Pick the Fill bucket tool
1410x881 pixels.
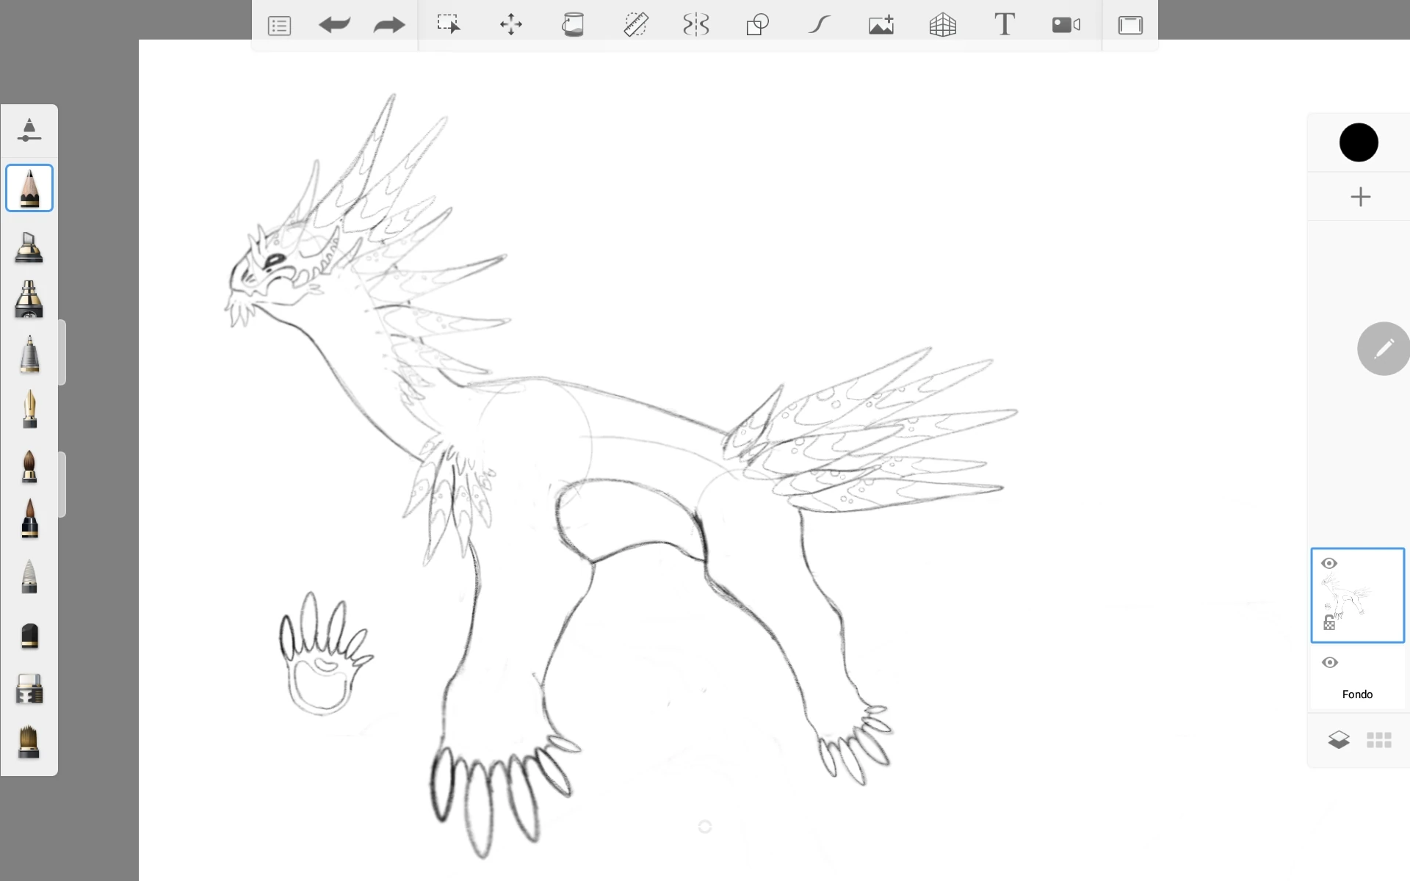pyautogui.click(x=573, y=24)
